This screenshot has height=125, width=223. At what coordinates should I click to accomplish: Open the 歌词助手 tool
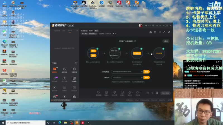click(74, 89)
